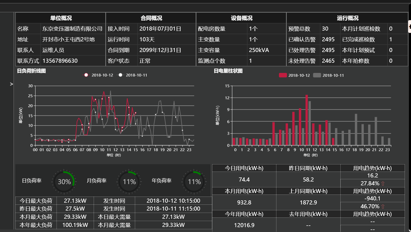
Task: Click the red up arrow beside 46.70%
Action: pos(383,206)
